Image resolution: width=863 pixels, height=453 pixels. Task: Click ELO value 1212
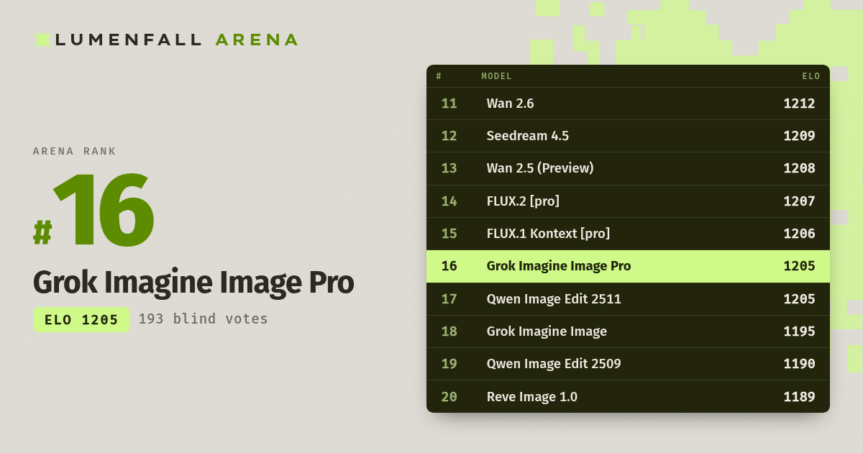[x=799, y=104]
